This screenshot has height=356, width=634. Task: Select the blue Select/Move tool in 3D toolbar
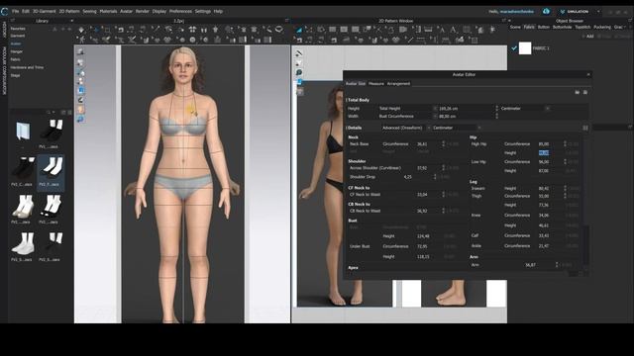(96, 30)
